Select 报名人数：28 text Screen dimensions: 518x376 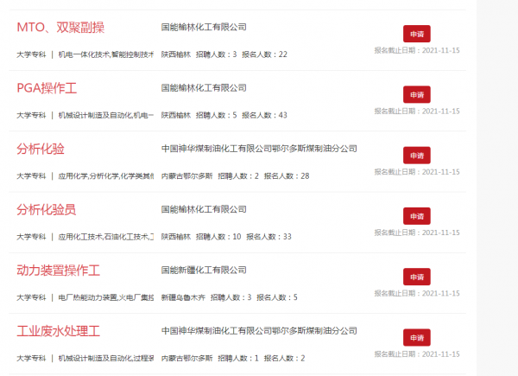pos(287,176)
